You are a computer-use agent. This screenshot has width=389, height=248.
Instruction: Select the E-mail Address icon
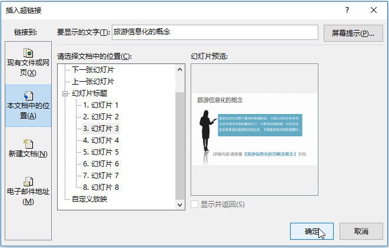[28, 182]
